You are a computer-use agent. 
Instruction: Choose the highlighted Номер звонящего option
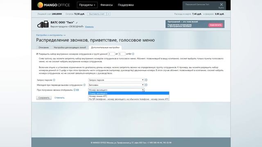pyautogui.click(x=129, y=93)
